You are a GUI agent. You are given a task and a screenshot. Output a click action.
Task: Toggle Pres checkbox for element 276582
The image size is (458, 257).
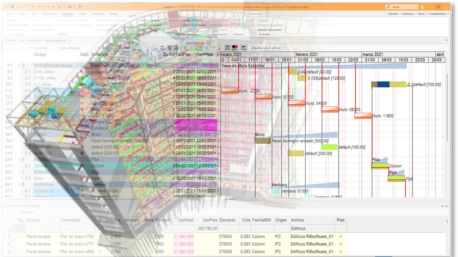point(340,252)
